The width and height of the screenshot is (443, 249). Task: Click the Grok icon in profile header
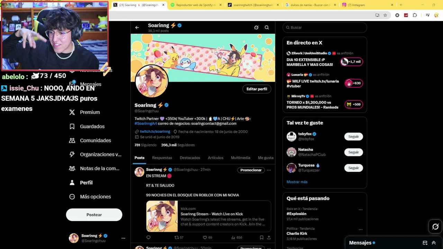coord(256,28)
